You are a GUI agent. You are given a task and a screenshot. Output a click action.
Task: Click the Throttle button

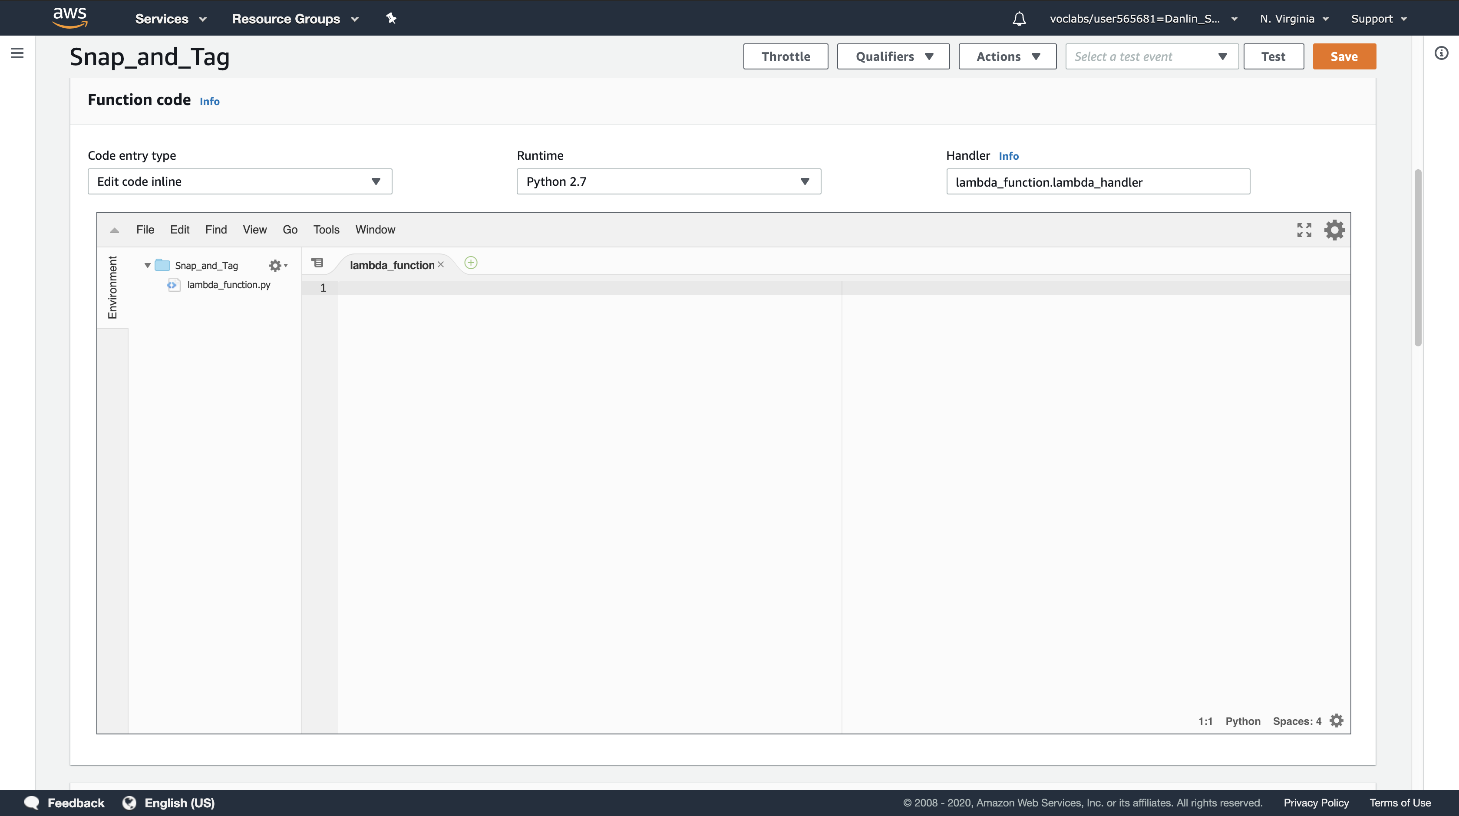785,56
